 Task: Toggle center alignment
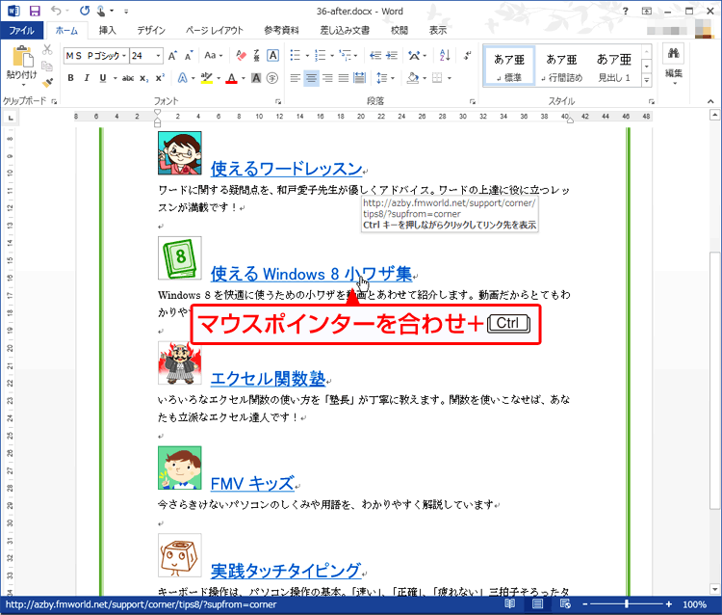click(311, 78)
